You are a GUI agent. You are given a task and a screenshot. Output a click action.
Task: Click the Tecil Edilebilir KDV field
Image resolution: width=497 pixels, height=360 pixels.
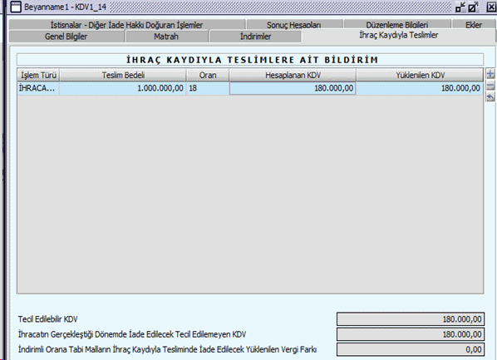(x=411, y=319)
